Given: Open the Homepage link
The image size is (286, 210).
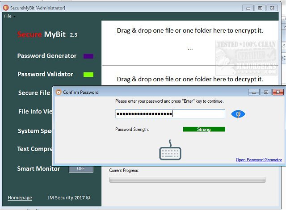Looking at the screenshot, I should 20,198.
